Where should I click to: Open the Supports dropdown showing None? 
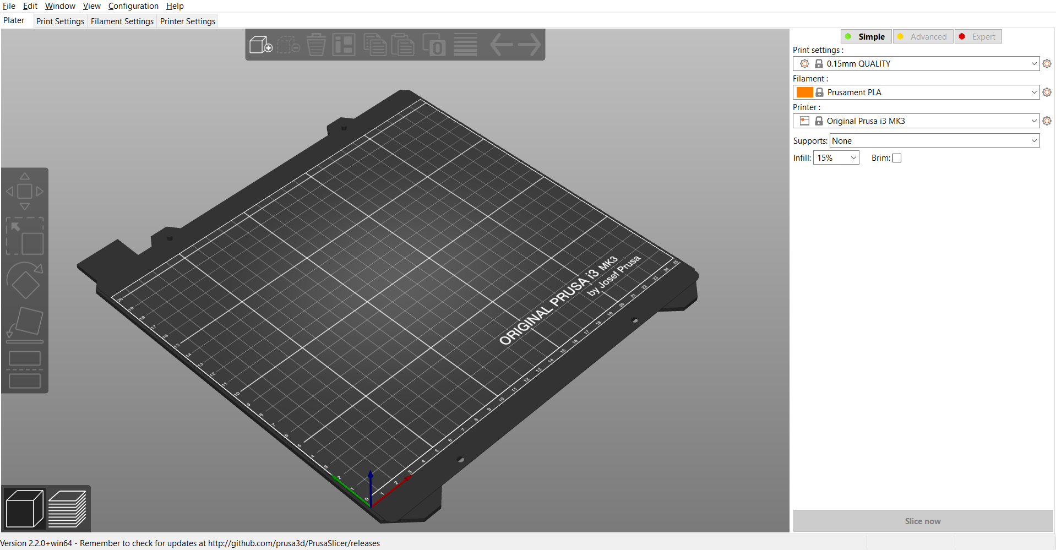935,141
